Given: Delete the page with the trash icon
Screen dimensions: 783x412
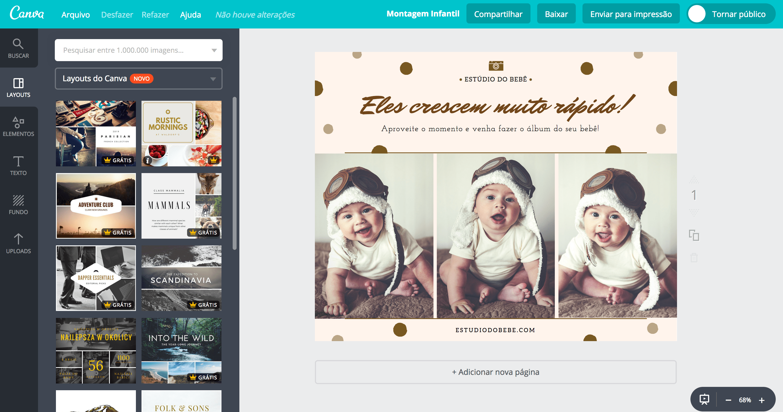Looking at the screenshot, I should 694,258.
